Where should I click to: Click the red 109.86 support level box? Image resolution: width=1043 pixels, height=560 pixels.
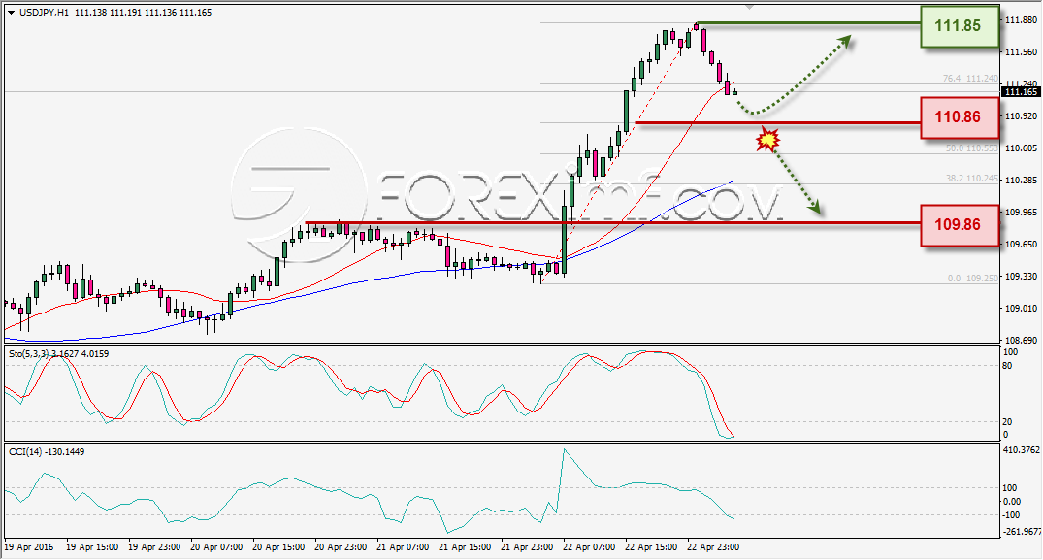[960, 225]
